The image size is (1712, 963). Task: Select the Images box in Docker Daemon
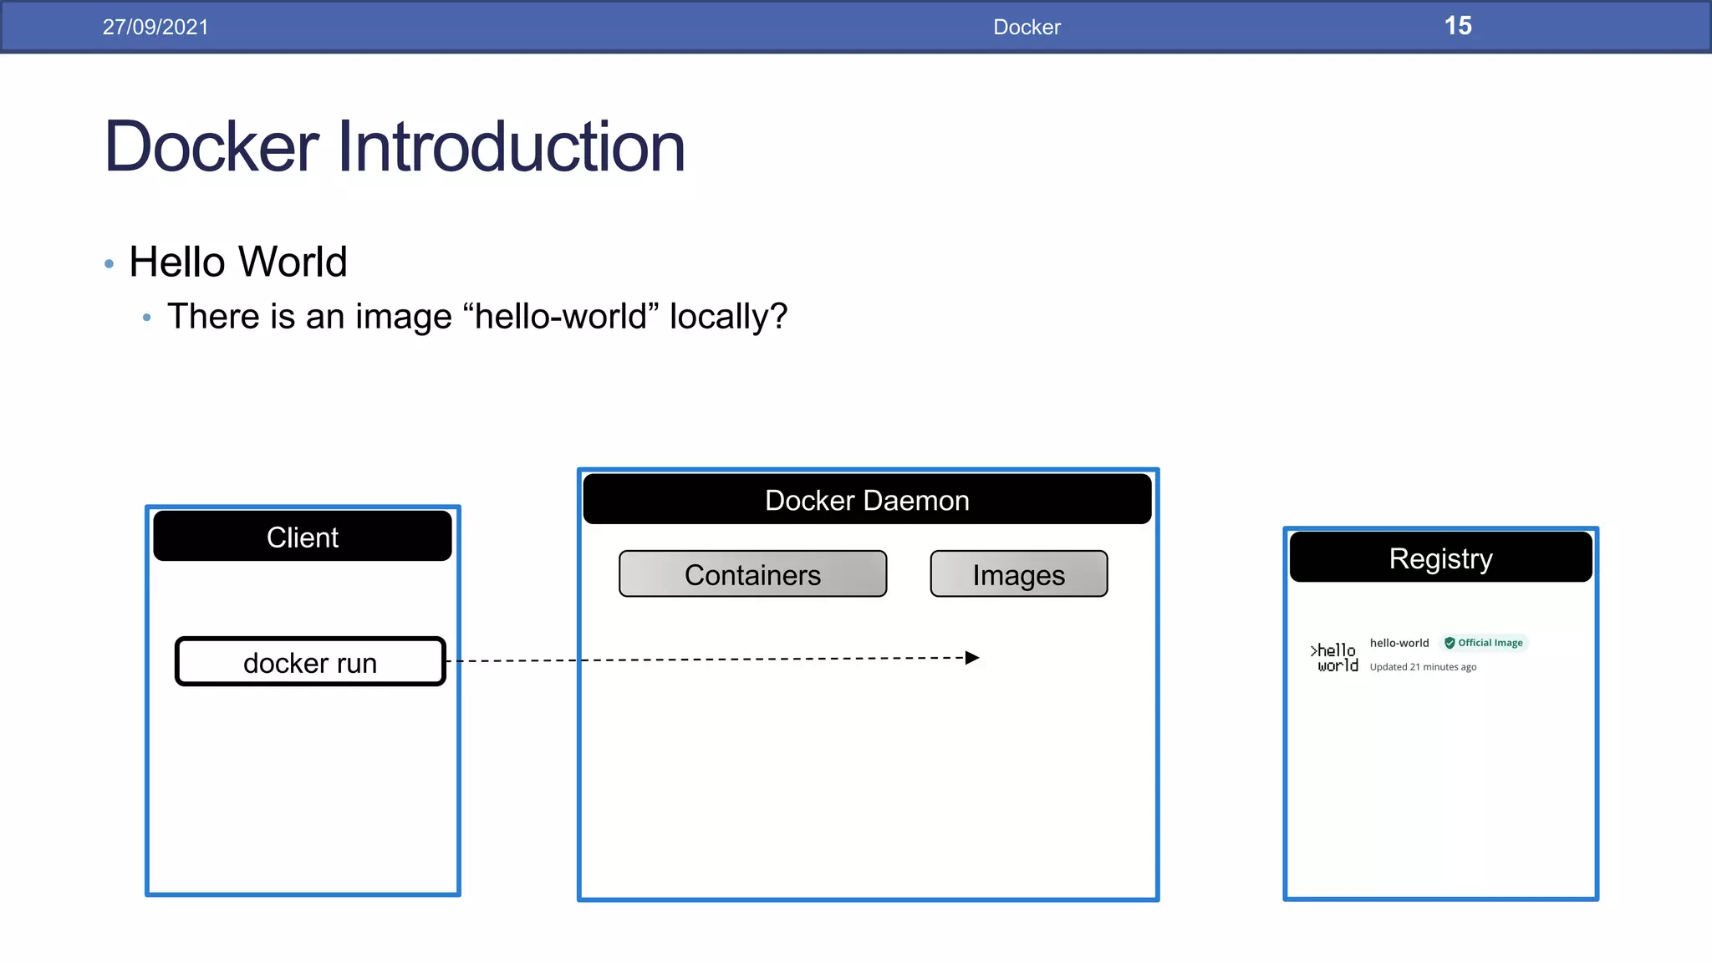1018,574
